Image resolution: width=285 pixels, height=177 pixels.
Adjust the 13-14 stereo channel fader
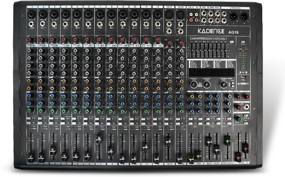click(168, 141)
